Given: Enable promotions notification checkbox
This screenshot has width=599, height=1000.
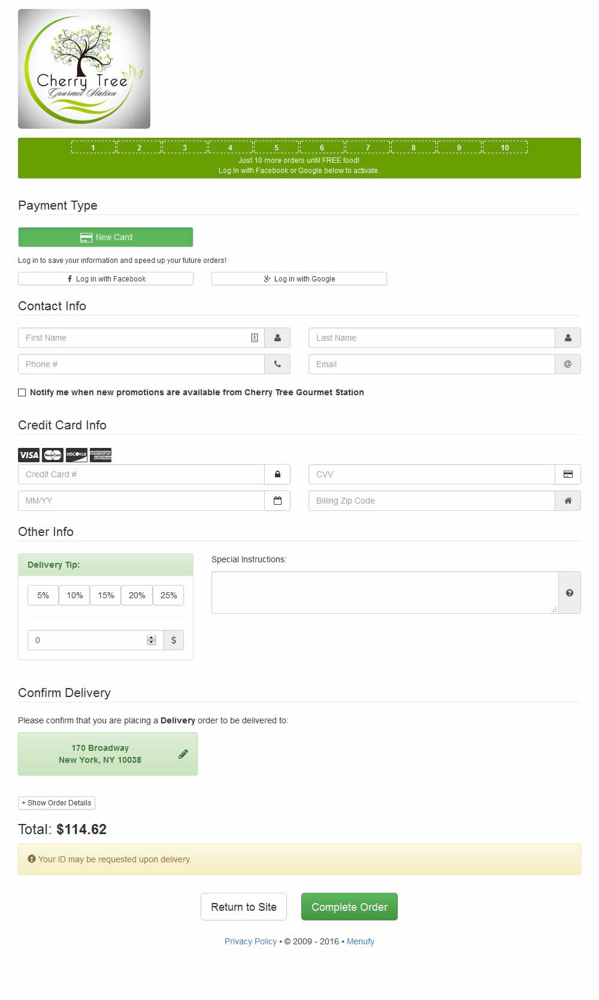Looking at the screenshot, I should [22, 393].
